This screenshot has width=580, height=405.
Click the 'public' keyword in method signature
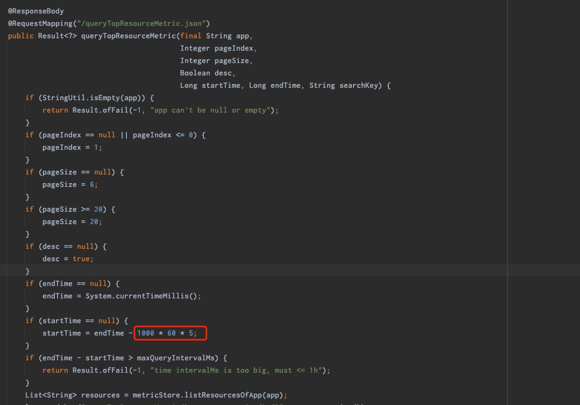pos(20,36)
